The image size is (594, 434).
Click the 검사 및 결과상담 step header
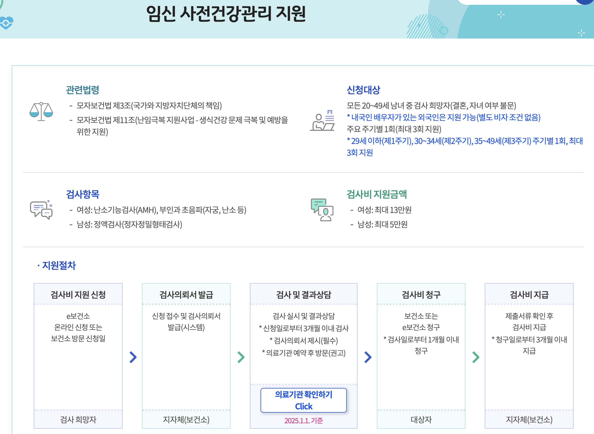tap(303, 295)
